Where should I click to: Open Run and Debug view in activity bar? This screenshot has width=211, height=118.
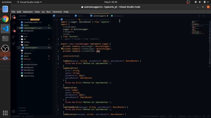14,37
